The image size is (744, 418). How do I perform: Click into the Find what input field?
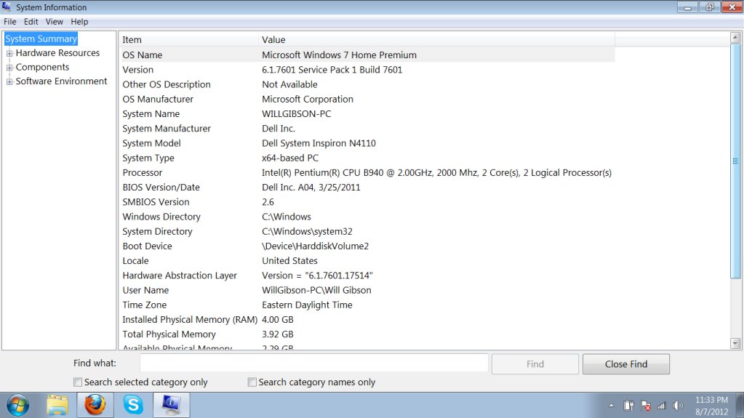[313, 363]
